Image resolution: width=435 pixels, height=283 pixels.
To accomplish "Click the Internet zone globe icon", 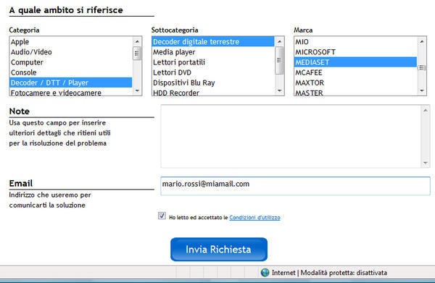I will pos(265,273).
